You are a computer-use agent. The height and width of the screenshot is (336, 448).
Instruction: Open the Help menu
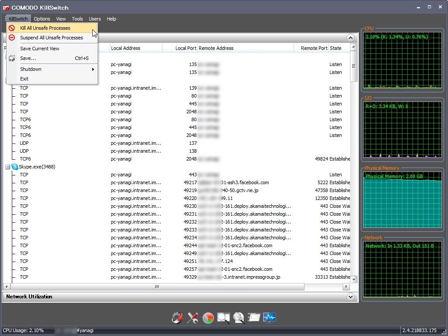(x=112, y=19)
